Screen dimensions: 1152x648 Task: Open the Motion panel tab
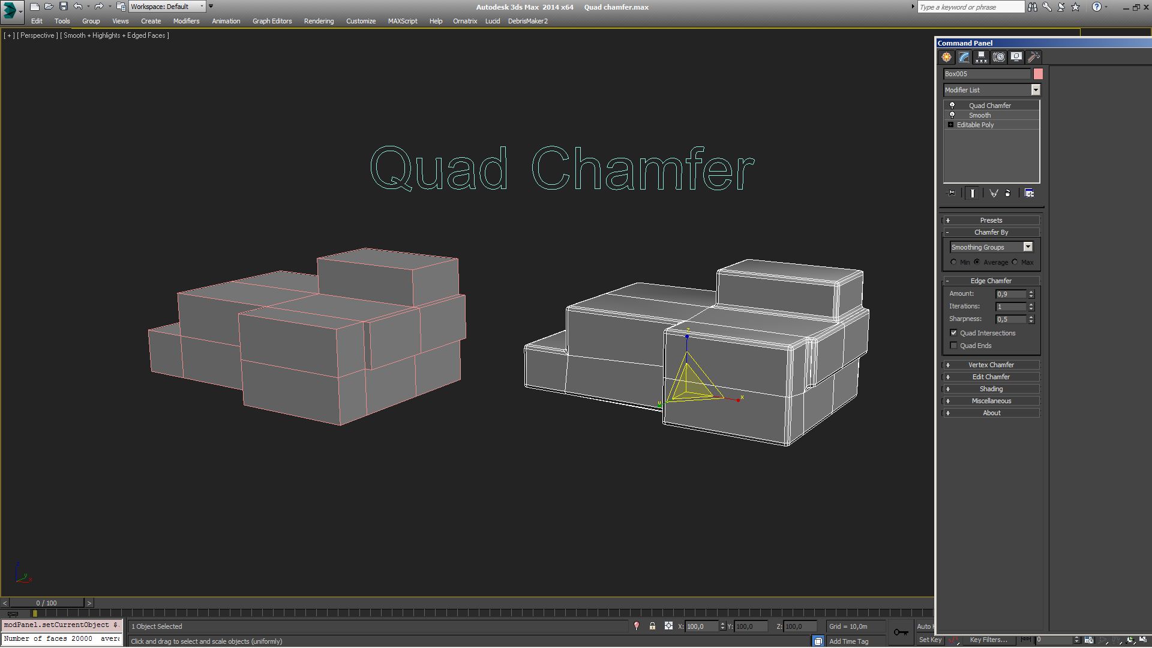pyautogui.click(x=998, y=57)
